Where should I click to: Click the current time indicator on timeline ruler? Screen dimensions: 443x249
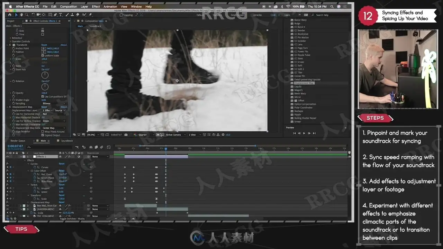(166, 149)
